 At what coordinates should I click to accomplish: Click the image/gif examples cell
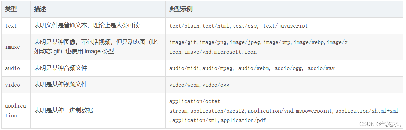(284, 47)
